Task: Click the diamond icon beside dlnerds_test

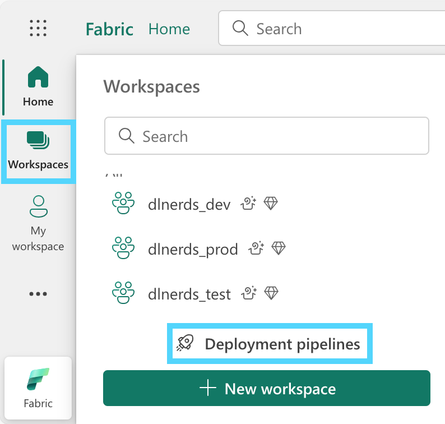Action: [x=271, y=293]
